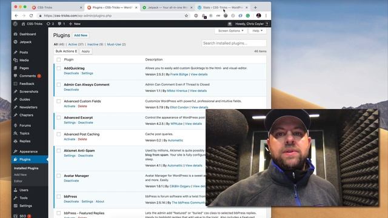Open Replies in sidebar
Screen dimensions: 388x218
(25, 141)
